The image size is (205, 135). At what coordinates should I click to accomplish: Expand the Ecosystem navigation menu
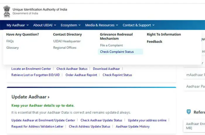click(x=70, y=25)
